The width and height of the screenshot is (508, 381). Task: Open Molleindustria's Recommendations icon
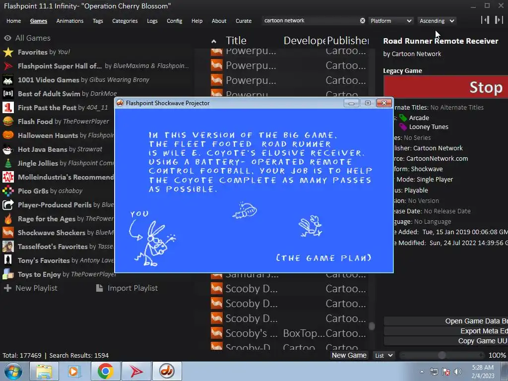tap(8, 177)
